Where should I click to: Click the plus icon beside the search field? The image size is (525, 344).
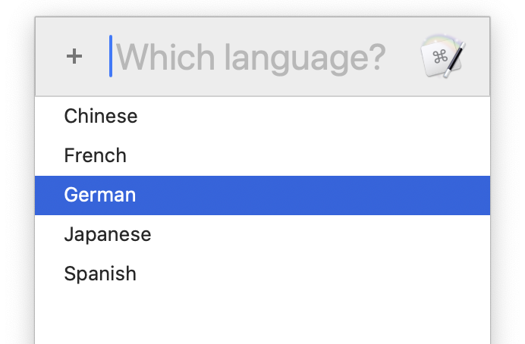coord(74,56)
